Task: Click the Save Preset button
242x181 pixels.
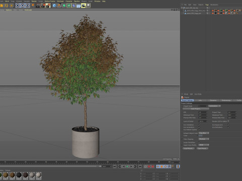Action: pos(202,148)
